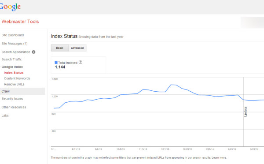This screenshot has width=264, height=164.
Task: Switch to the Advanced tab
Action: pyautogui.click(x=77, y=48)
